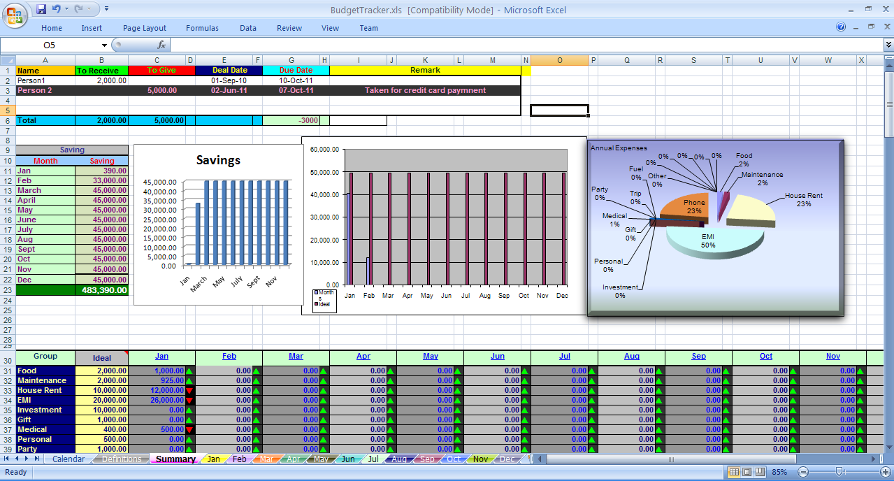Switch to the Calendar sheet tab
The image size is (894, 481).
69,459
